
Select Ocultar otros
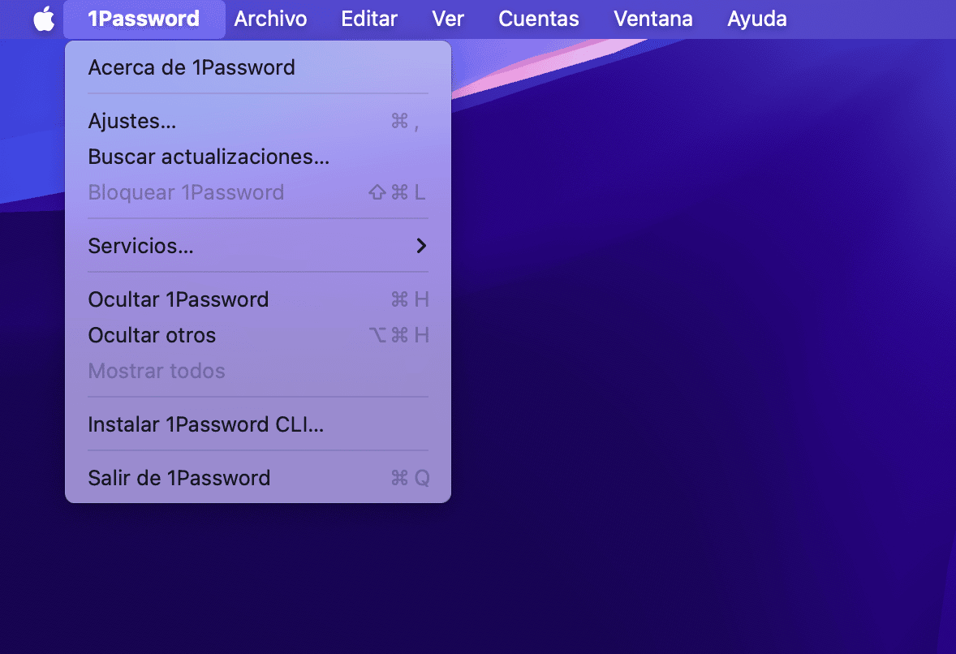(258, 335)
